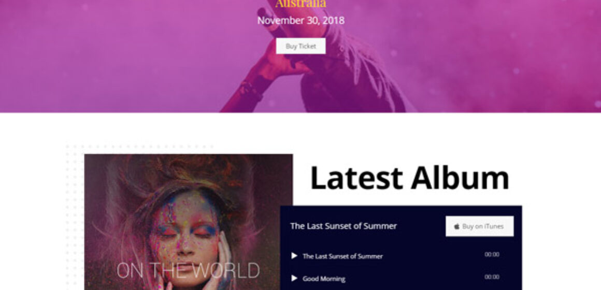
Task: Play The Last Sunset of Summer track
Action: click(x=294, y=255)
